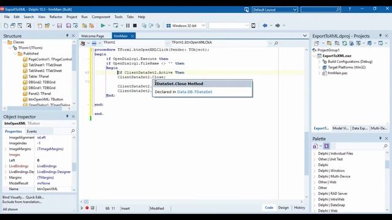The width and height of the screenshot is (392, 220).
Task: Click the Save All toolbar icon
Action: click(x=69, y=26)
